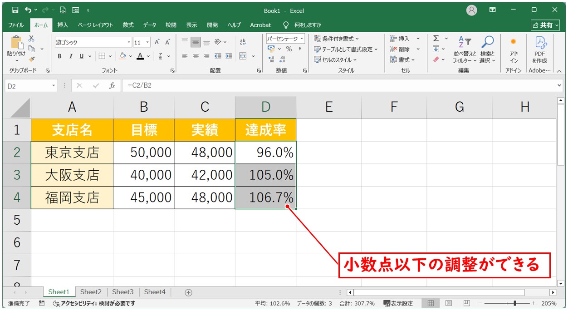Open Sort & Filter (並べ替えとフィルター) dropdown
Image resolution: width=568 pixels, height=311 pixels.
tap(465, 49)
